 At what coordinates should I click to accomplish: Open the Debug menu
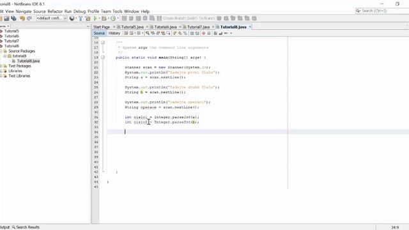tap(79, 11)
